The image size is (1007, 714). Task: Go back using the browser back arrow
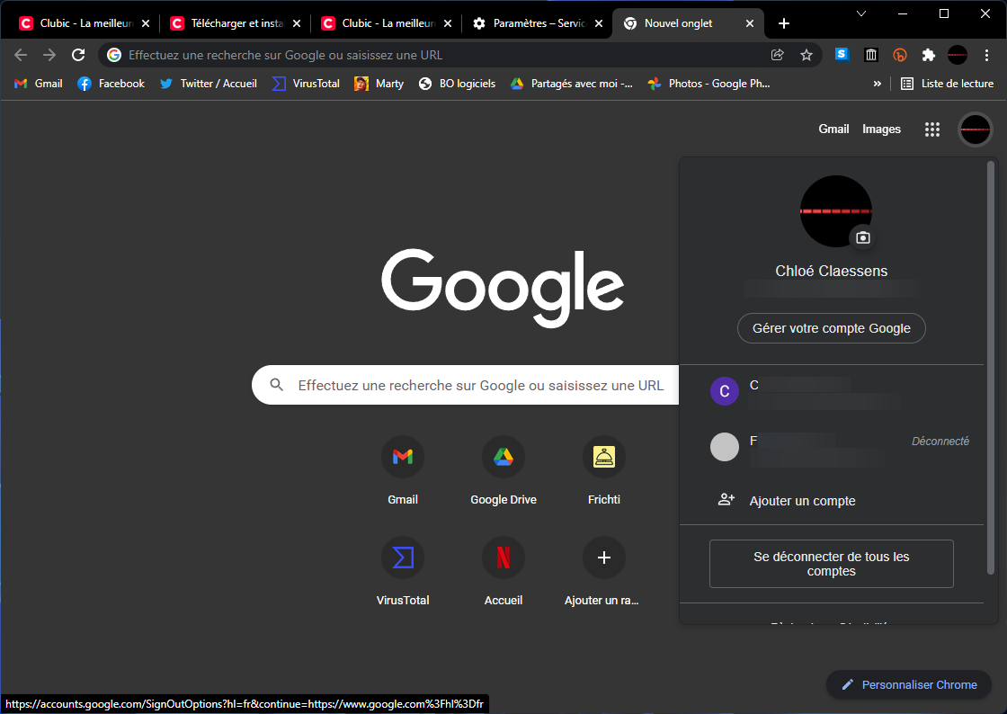[21, 55]
